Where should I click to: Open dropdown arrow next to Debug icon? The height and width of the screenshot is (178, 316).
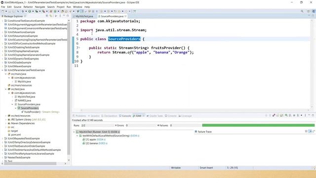pyautogui.click(x=26, y=11)
